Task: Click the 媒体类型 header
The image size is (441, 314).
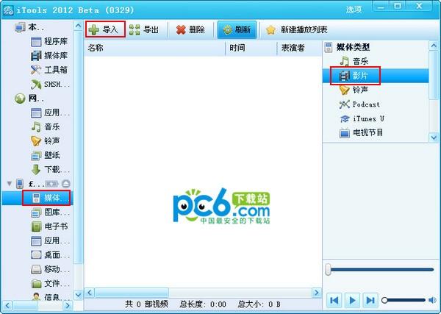Action: tap(347, 47)
